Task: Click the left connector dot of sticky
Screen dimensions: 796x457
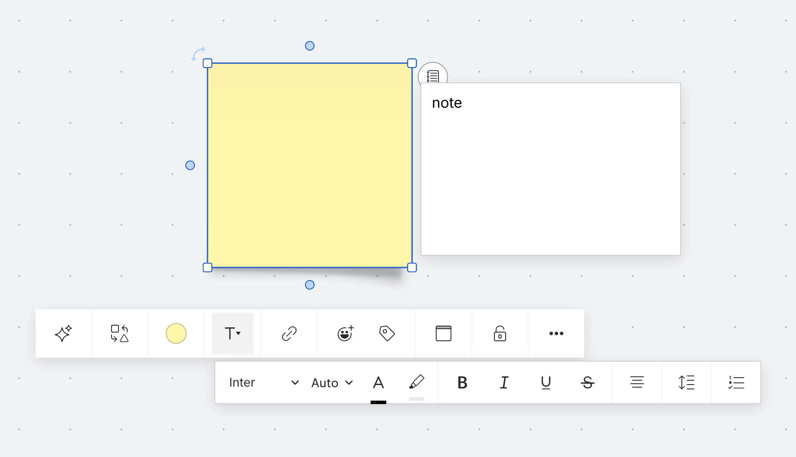Action: pos(190,165)
